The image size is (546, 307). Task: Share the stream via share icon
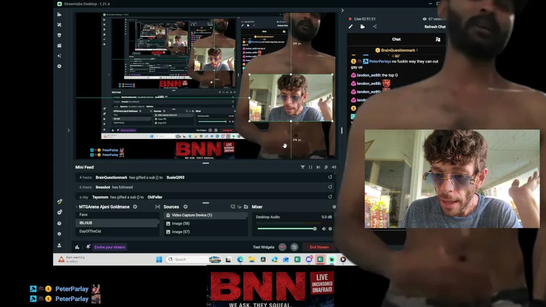(375, 27)
